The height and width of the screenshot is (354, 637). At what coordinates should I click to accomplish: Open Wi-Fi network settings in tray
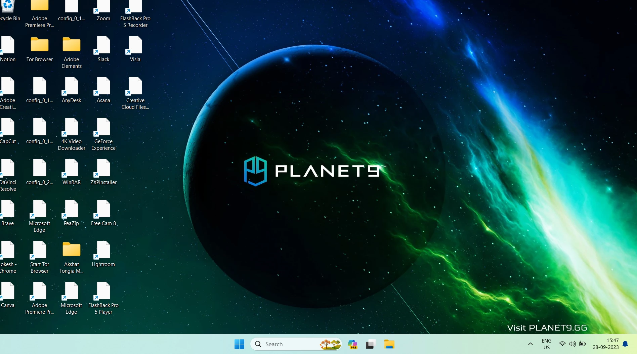coord(562,344)
